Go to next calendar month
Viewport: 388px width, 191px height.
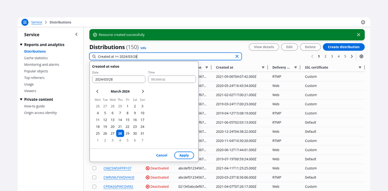pyautogui.click(x=143, y=91)
